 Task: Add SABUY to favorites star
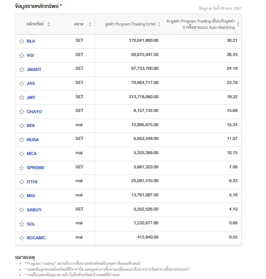22,210
